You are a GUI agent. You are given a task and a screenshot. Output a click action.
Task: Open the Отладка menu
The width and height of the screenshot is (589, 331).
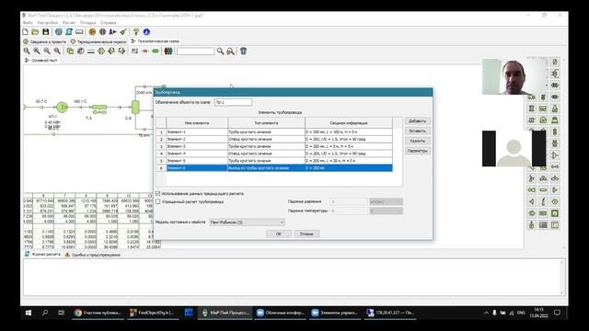[87, 22]
